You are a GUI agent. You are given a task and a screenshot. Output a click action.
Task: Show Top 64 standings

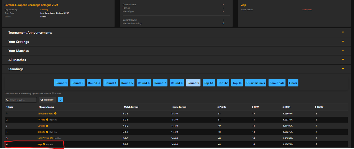(x=209, y=83)
